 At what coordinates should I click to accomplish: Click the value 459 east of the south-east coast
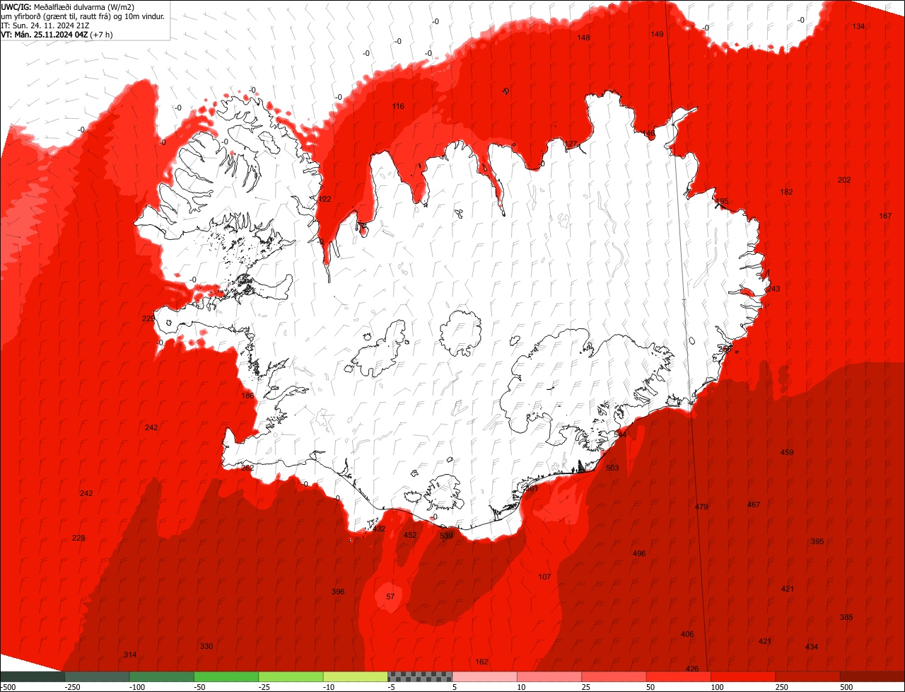pyautogui.click(x=787, y=452)
